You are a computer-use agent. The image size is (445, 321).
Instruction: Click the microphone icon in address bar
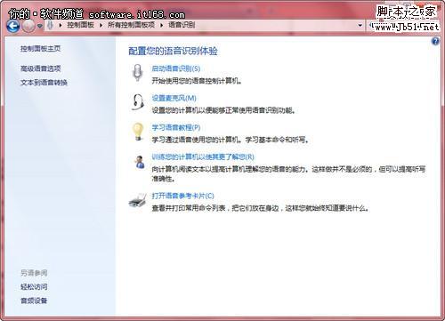[x=51, y=25]
